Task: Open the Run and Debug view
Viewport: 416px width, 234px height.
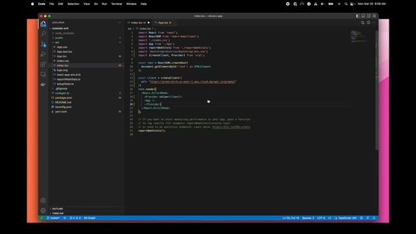Action: click(x=43, y=54)
